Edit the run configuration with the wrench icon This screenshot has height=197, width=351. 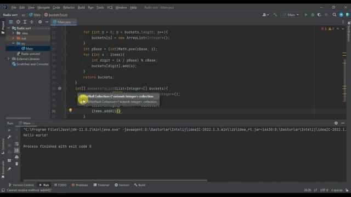[9, 137]
